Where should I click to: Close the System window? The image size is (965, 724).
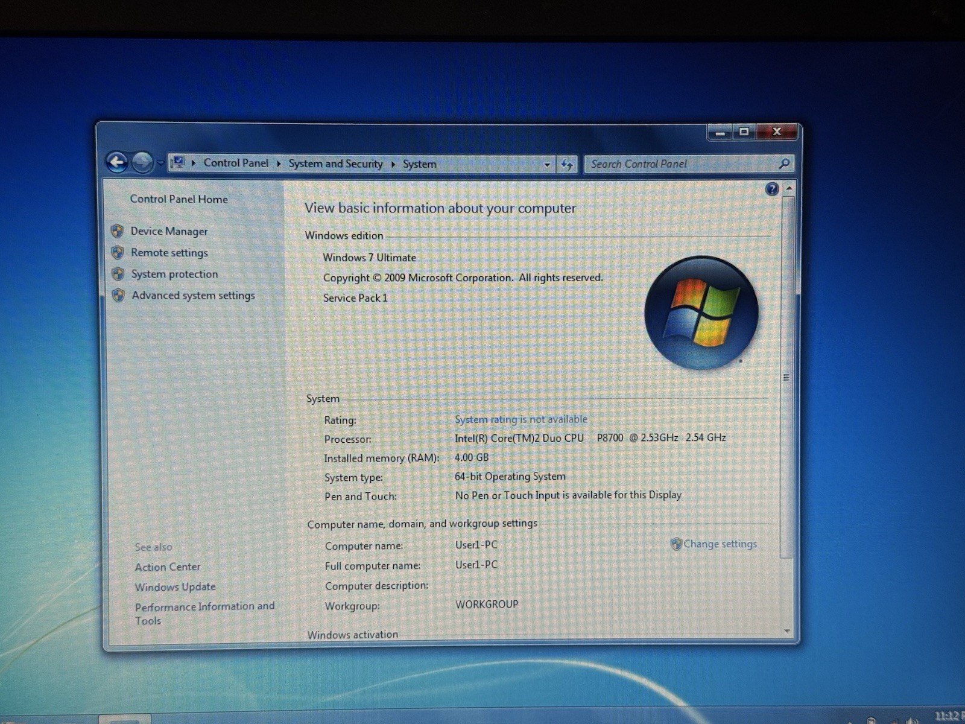click(777, 132)
